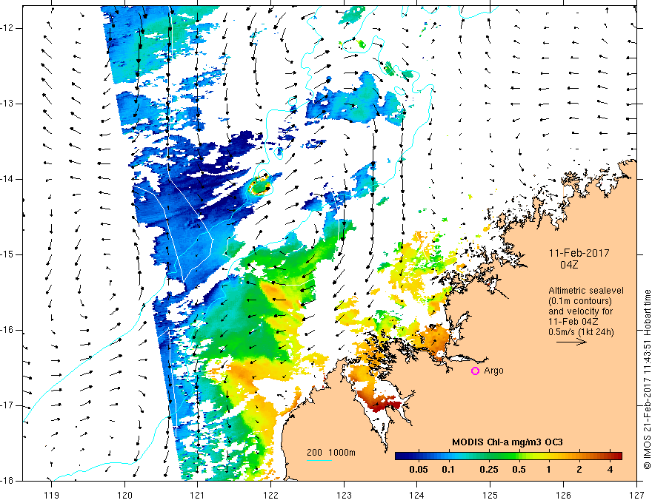Click the colorbar tick label '4'
The image size is (652, 503).
click(x=610, y=470)
